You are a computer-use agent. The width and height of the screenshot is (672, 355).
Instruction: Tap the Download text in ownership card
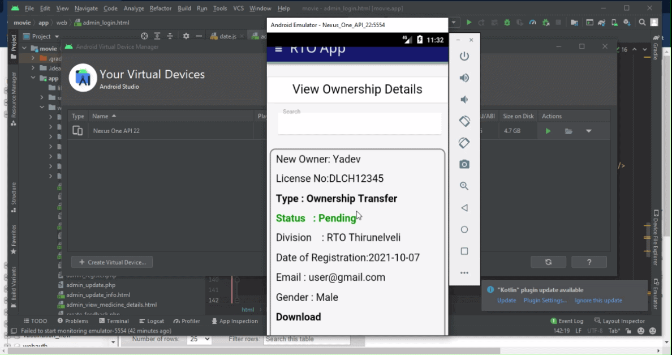298,317
